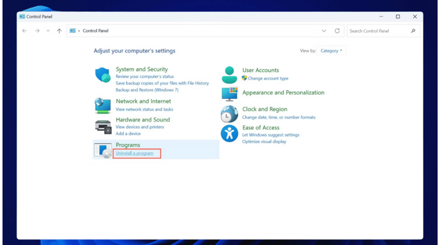Click Control Panel breadcrumb in address bar
438x245 pixels.
tap(96, 31)
